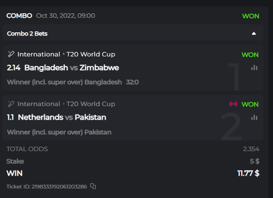Click the COMBO title label
This screenshot has height=198, width=273.
point(19,15)
